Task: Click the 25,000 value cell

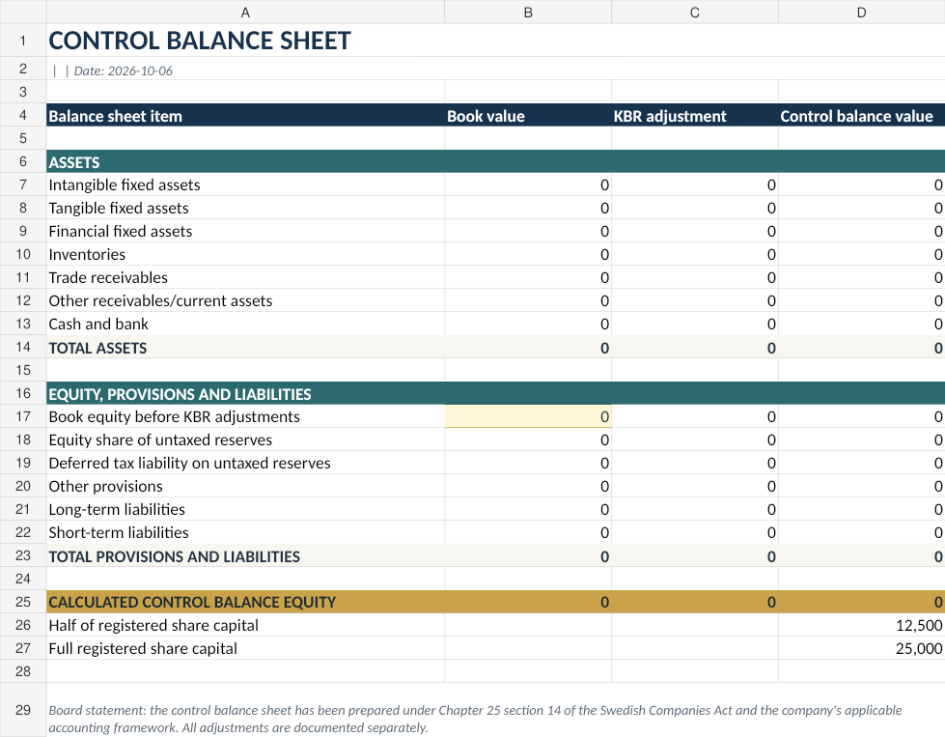Action: tap(862, 648)
